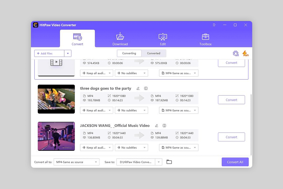Click Convert for the three dogs video

tap(231, 100)
